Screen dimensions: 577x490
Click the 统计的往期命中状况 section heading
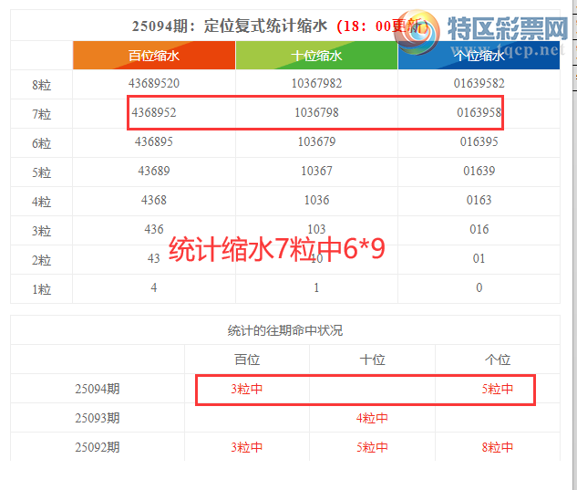(x=285, y=330)
